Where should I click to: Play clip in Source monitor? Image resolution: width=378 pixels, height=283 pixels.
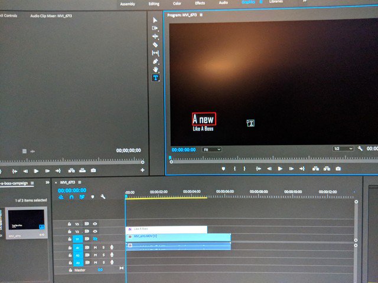click(36, 171)
